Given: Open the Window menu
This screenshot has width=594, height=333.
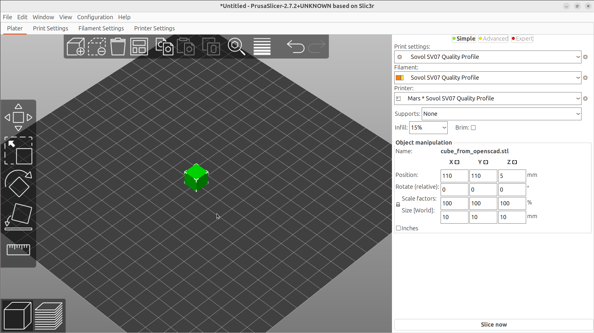Looking at the screenshot, I should coord(43,17).
